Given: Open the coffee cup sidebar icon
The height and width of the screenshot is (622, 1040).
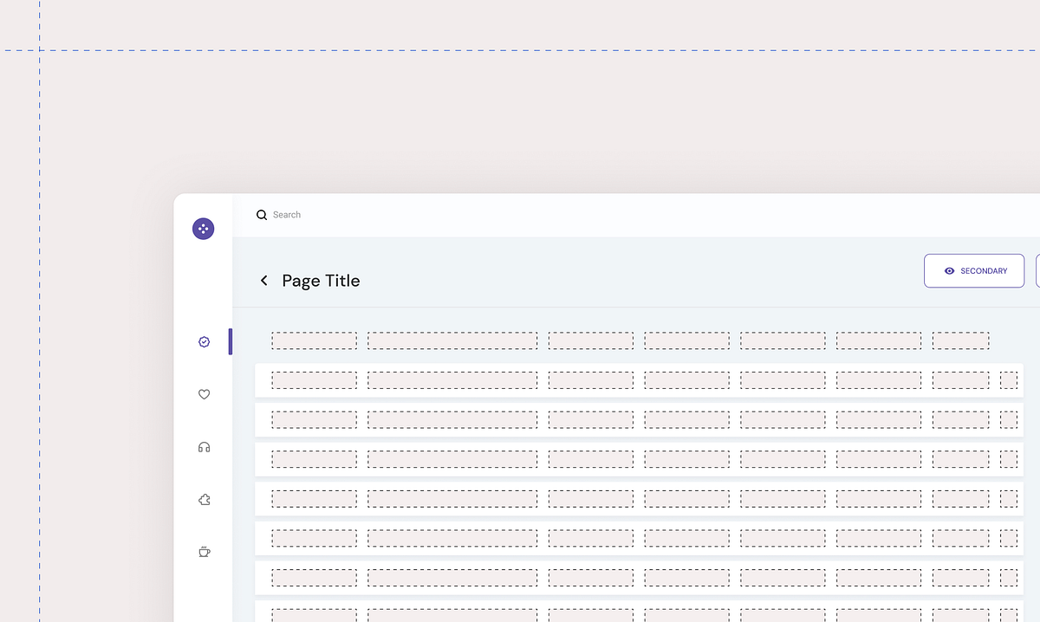Looking at the screenshot, I should 204,552.
